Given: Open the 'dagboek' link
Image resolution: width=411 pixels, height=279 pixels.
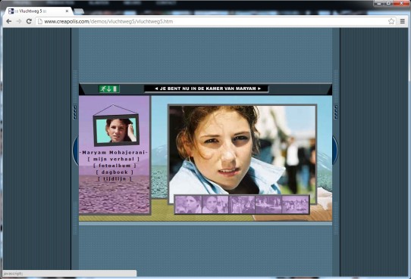Looking at the screenshot, I should click(x=115, y=172).
